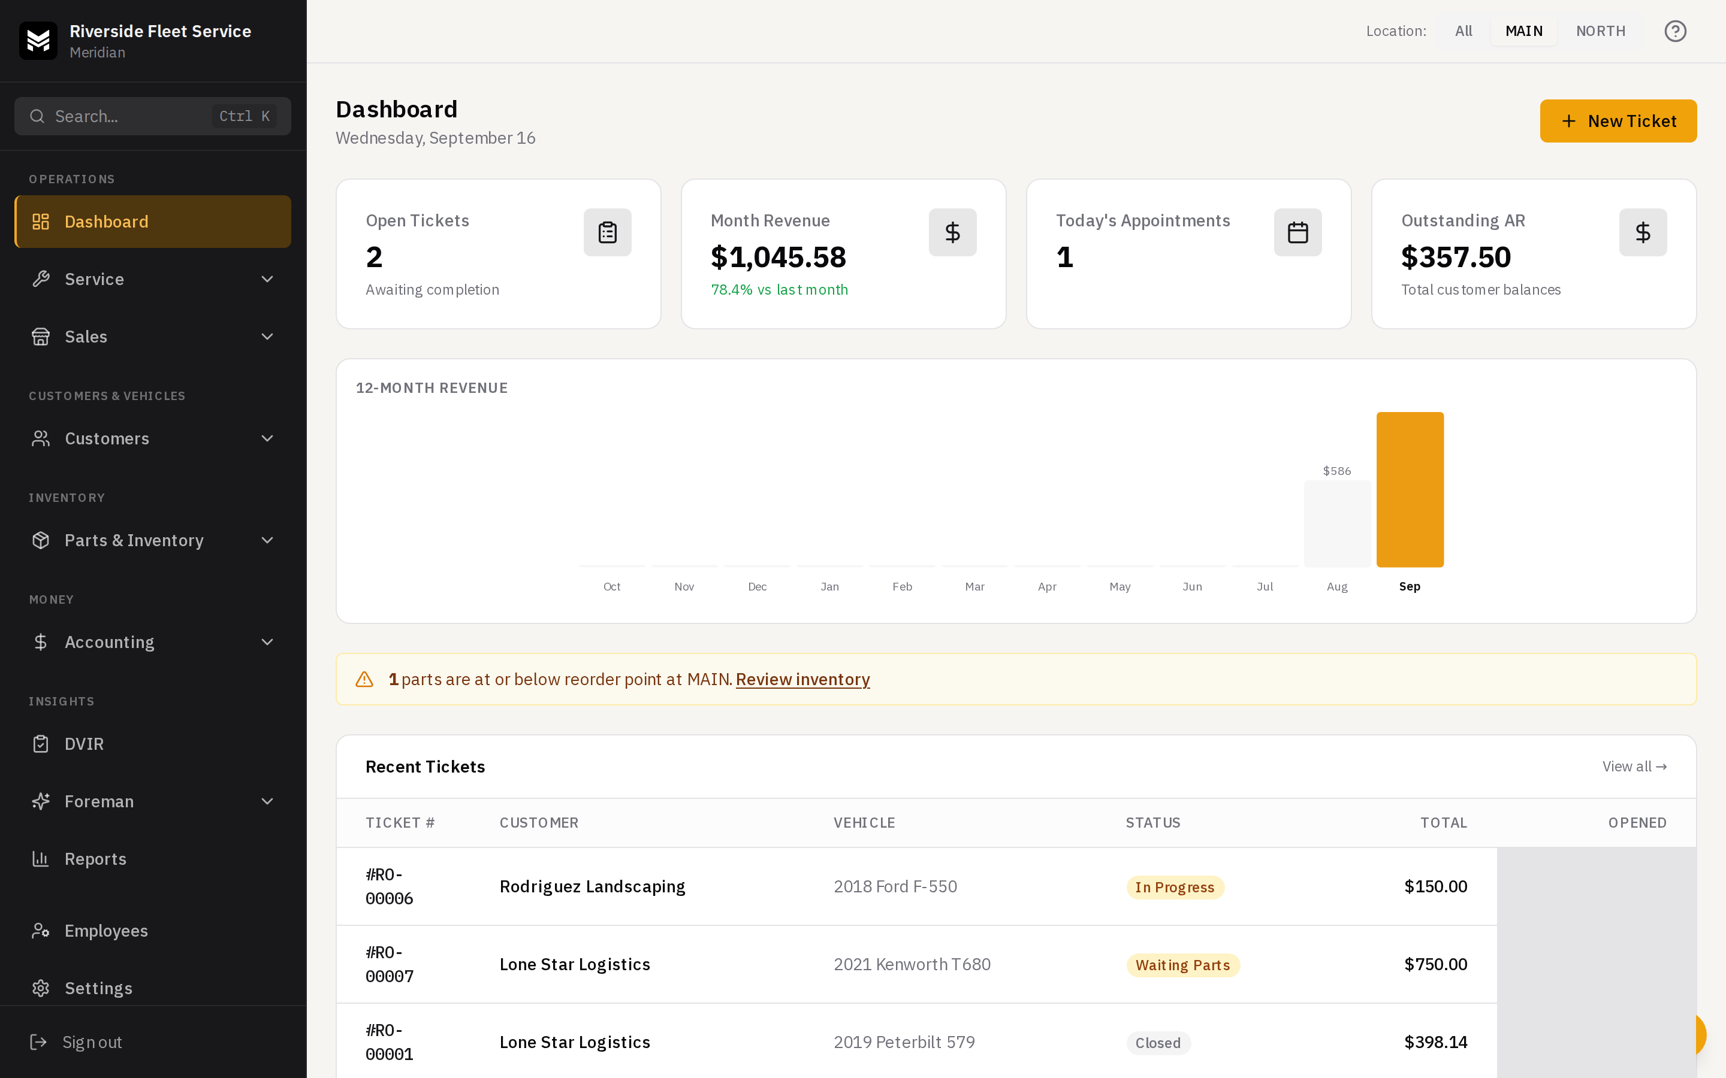Set location filter to NORTH

tap(1601, 31)
